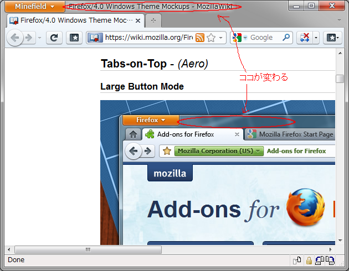Open back/forward history dropdown arrow
The height and width of the screenshot is (271, 349).
[x=40, y=38]
